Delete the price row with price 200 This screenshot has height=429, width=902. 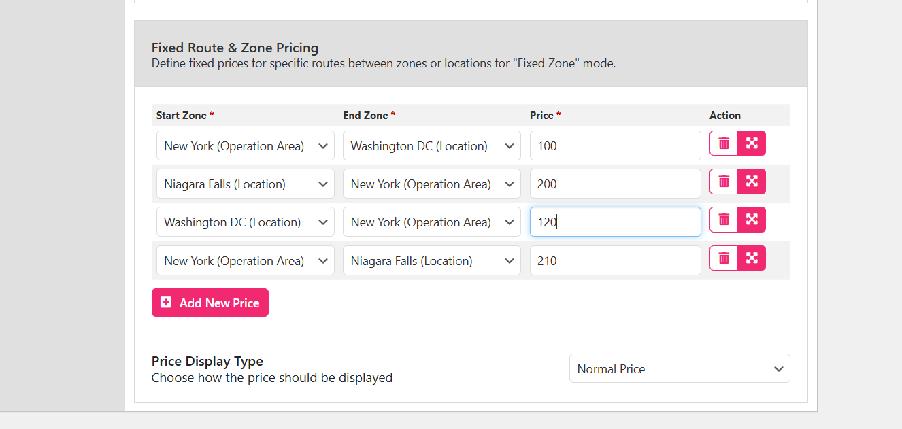point(724,182)
